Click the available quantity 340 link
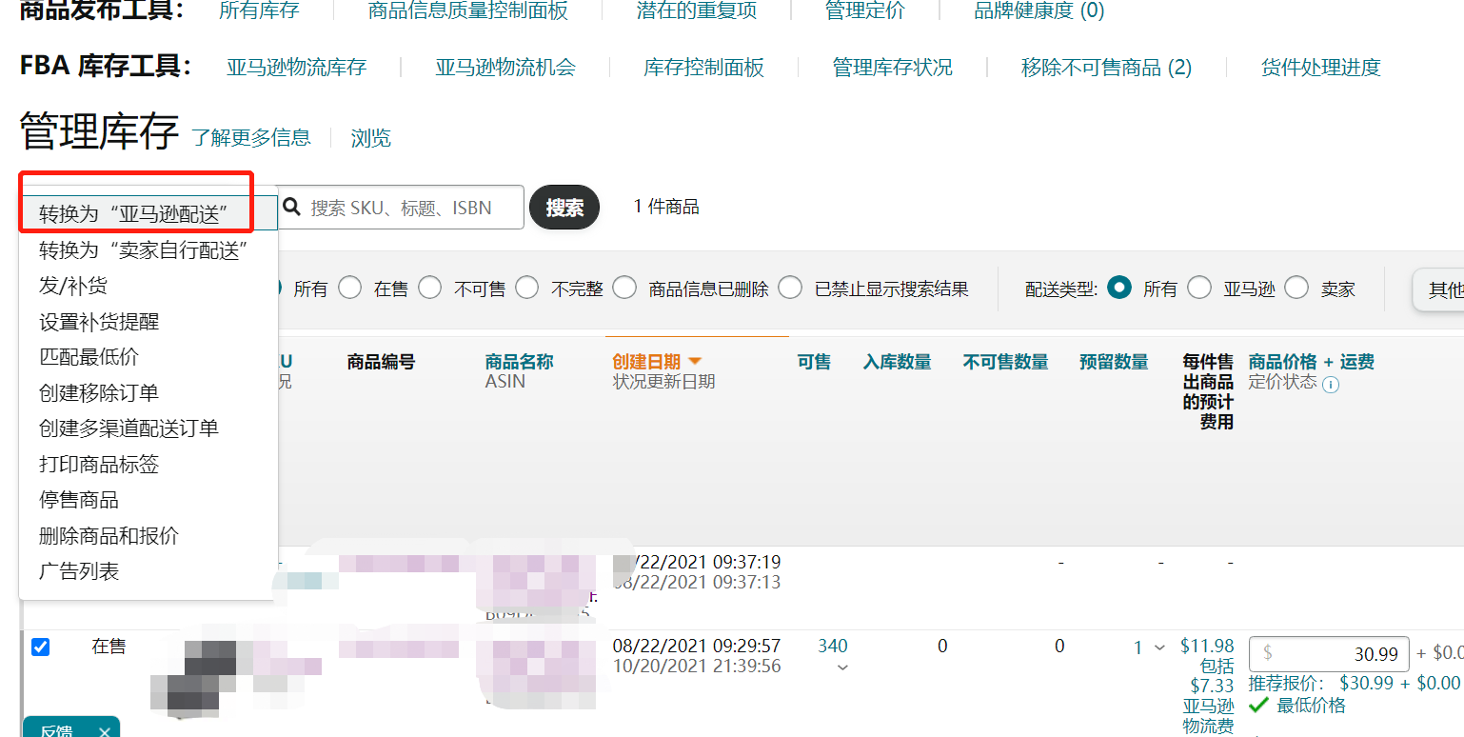The height and width of the screenshot is (737, 1464). pyautogui.click(x=833, y=647)
